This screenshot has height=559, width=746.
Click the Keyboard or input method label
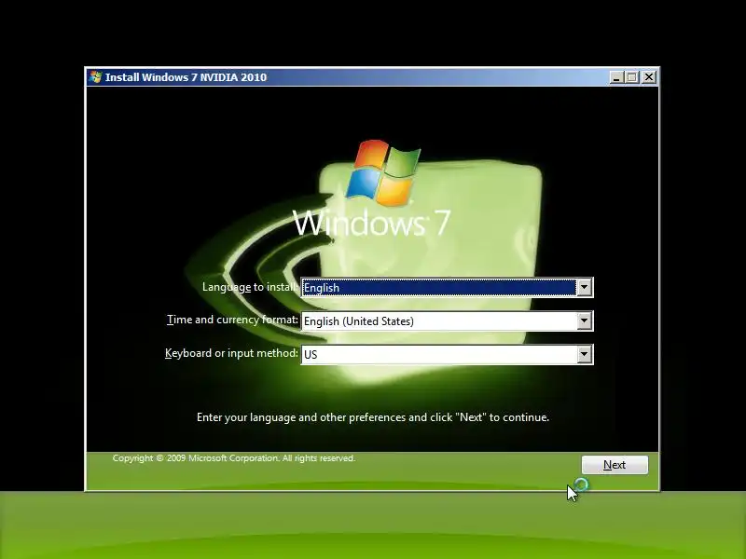coord(231,353)
